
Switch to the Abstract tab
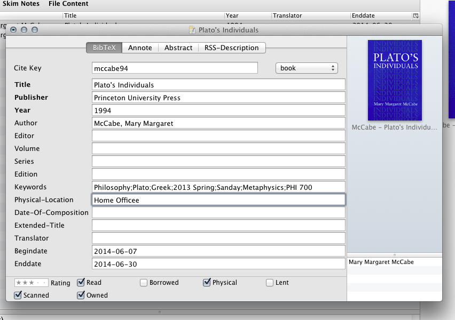[178, 48]
